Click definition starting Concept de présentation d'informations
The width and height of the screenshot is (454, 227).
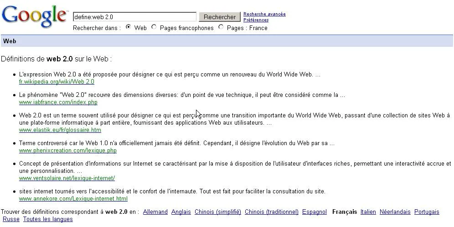point(235,167)
